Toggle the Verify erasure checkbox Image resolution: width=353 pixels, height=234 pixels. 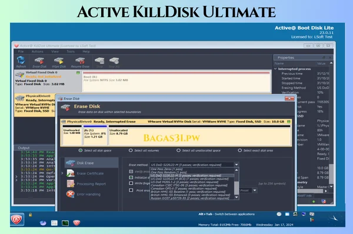[131, 172]
